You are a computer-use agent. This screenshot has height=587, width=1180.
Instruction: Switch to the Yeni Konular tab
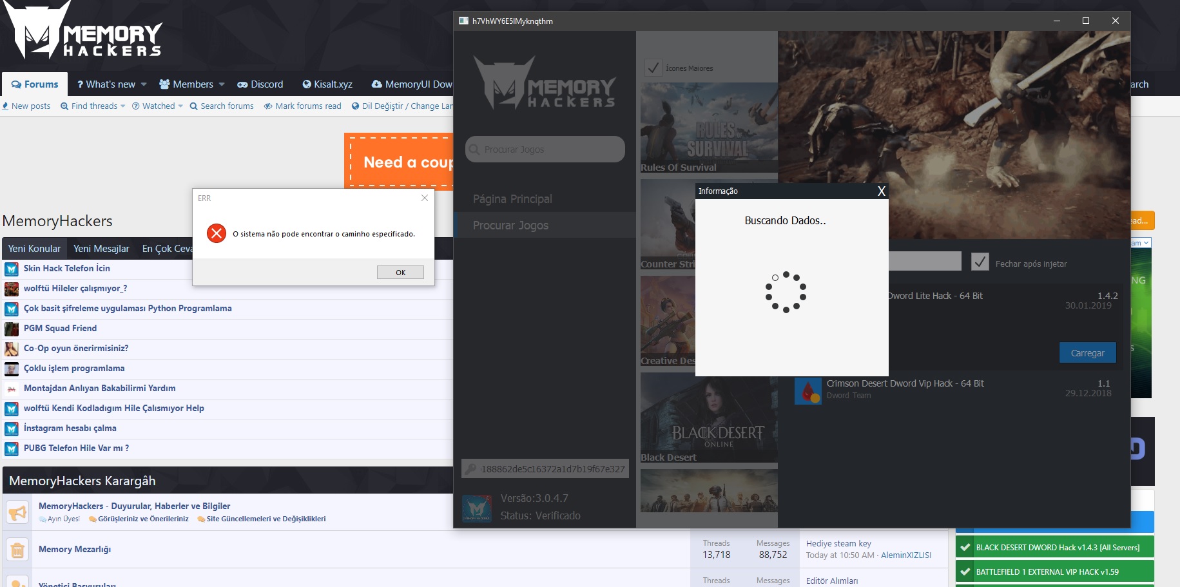click(x=34, y=249)
